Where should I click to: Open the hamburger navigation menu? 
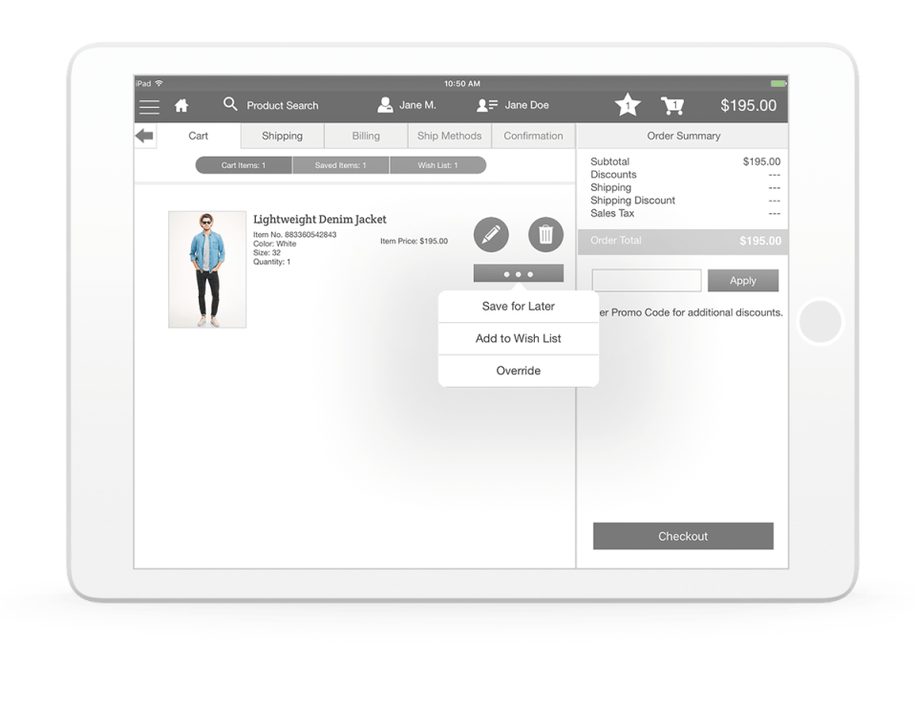[149, 105]
